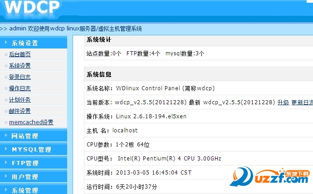Image resolution: width=313 pixels, height=194 pixels.
Task: Click the 系统信息 section heading
Action: [x=99, y=74]
